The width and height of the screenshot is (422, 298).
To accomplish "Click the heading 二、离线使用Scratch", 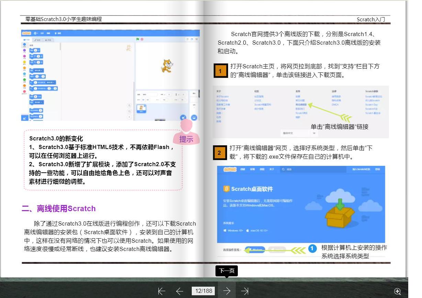I will point(58,209).
